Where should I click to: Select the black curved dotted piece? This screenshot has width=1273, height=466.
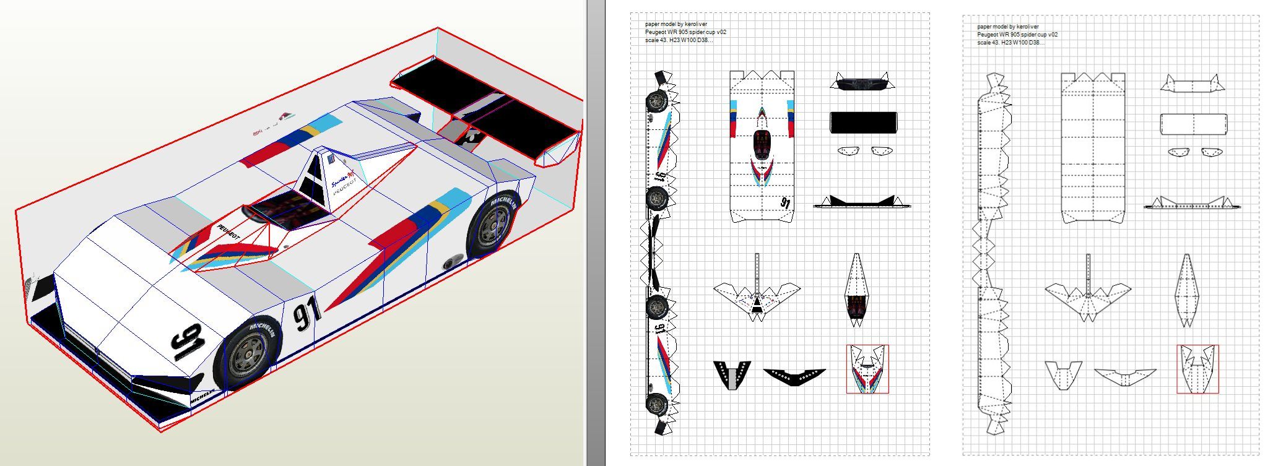pyautogui.click(x=794, y=375)
